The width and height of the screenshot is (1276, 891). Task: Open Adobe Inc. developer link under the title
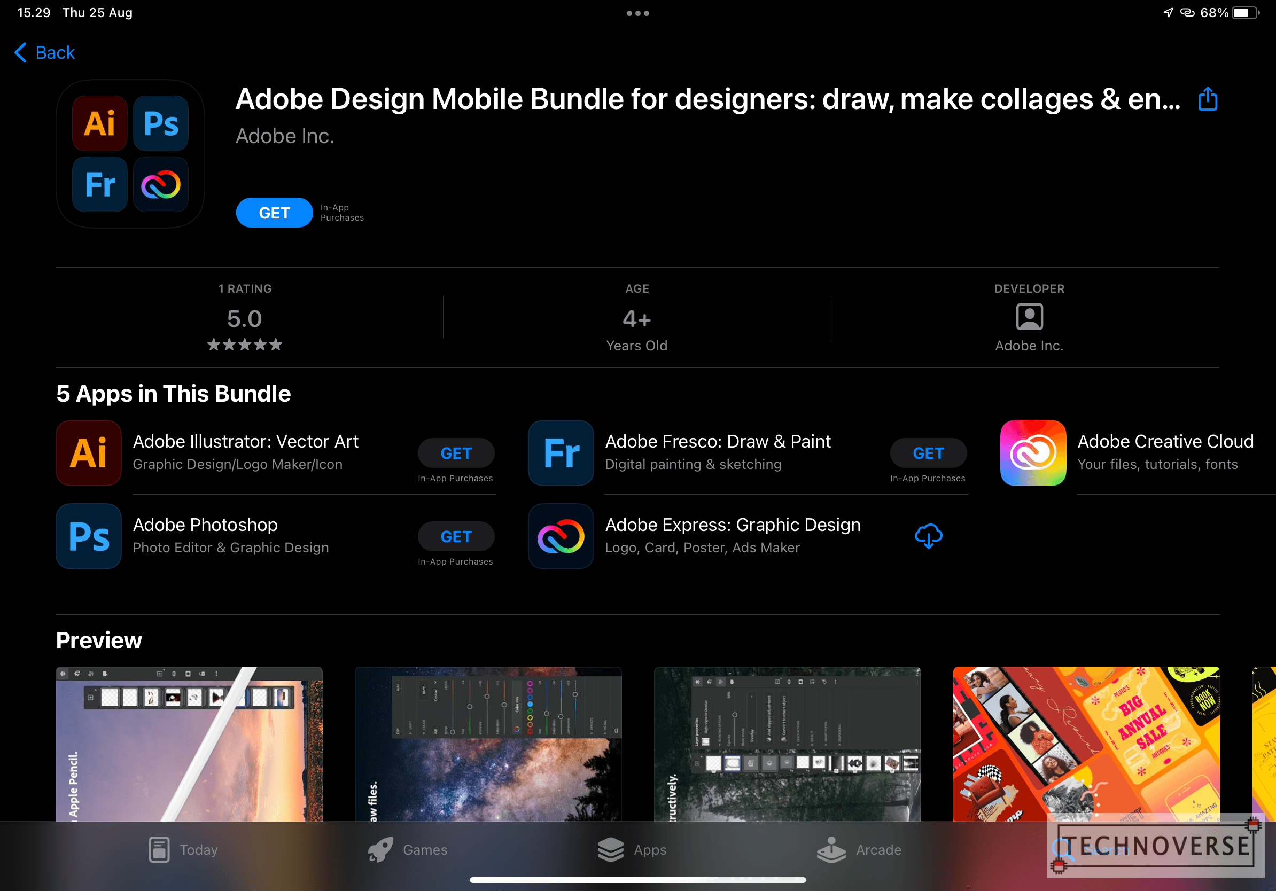pos(285,136)
